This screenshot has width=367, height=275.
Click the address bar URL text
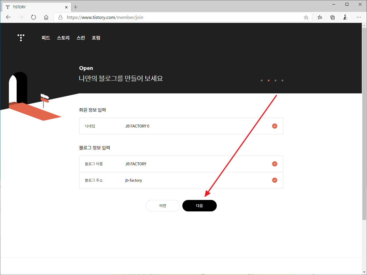click(105, 17)
